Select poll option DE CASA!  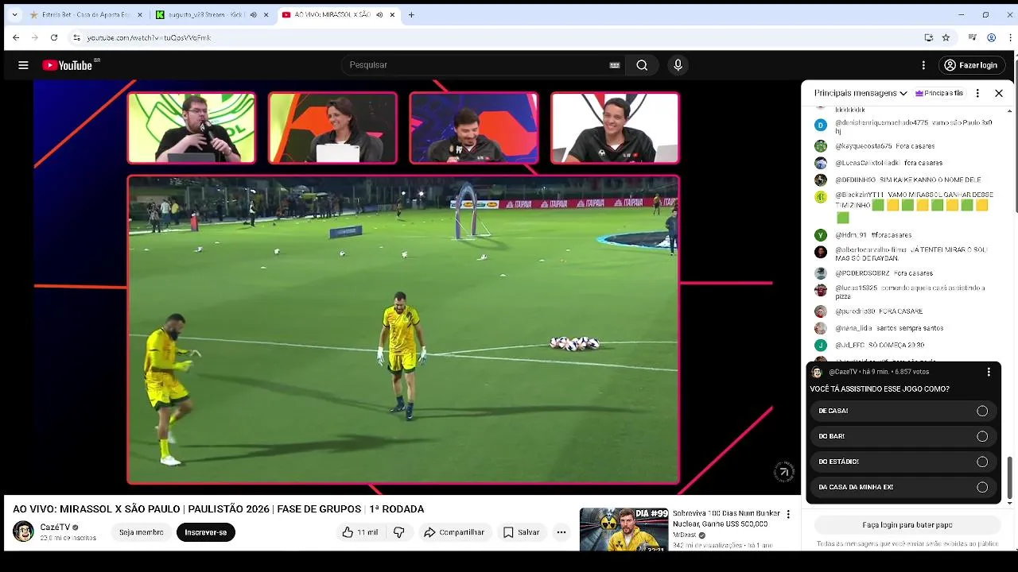[x=903, y=411]
